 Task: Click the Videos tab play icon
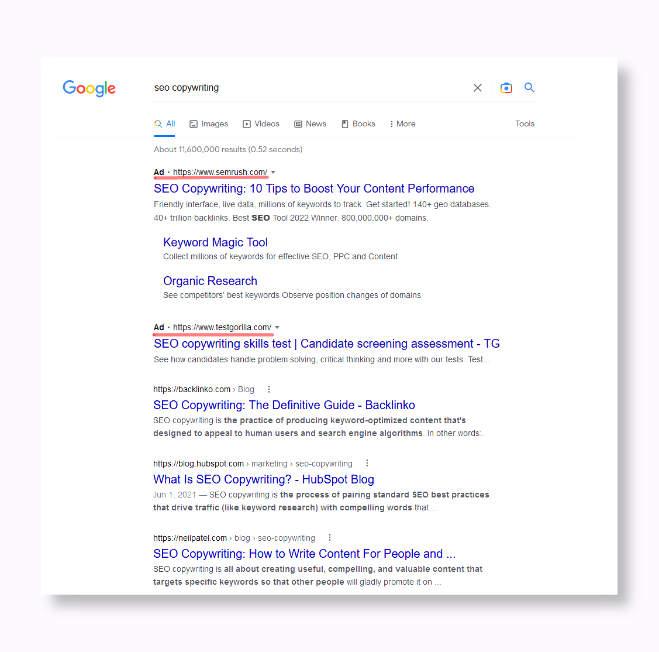pyautogui.click(x=247, y=124)
